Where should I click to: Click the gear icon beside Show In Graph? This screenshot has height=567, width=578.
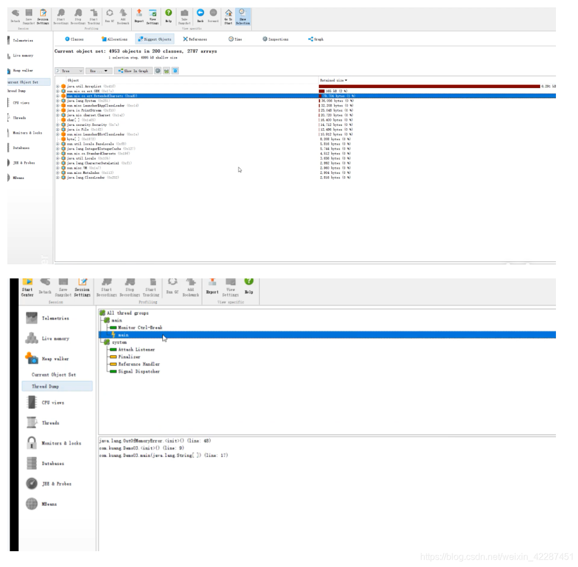[x=158, y=71]
